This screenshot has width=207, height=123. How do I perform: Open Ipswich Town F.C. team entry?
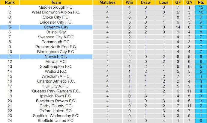[56, 96]
